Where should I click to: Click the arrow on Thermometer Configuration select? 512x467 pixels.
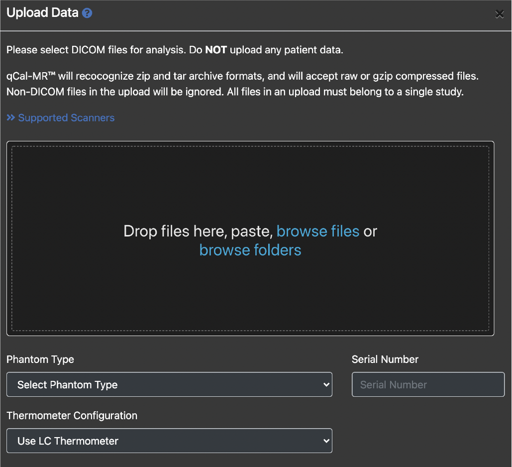tap(326, 441)
